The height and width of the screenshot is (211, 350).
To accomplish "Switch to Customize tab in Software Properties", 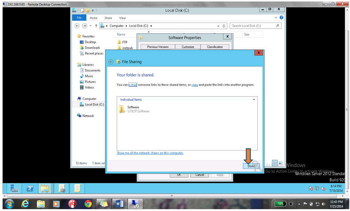I will coord(188,47).
